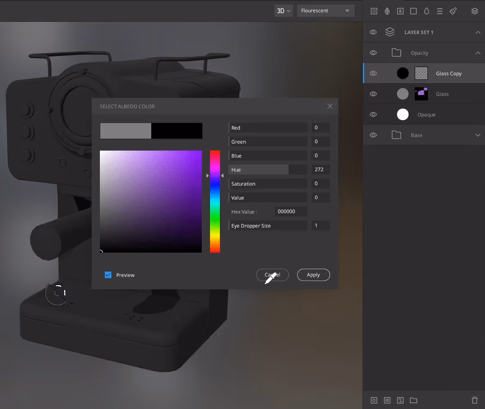The height and width of the screenshot is (409, 485).
Task: Select the square mask icon in top toolbar
Action: (x=413, y=11)
